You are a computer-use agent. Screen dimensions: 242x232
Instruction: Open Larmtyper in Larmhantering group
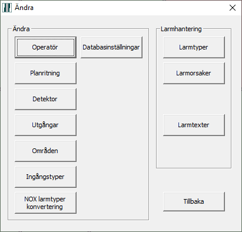click(x=194, y=47)
